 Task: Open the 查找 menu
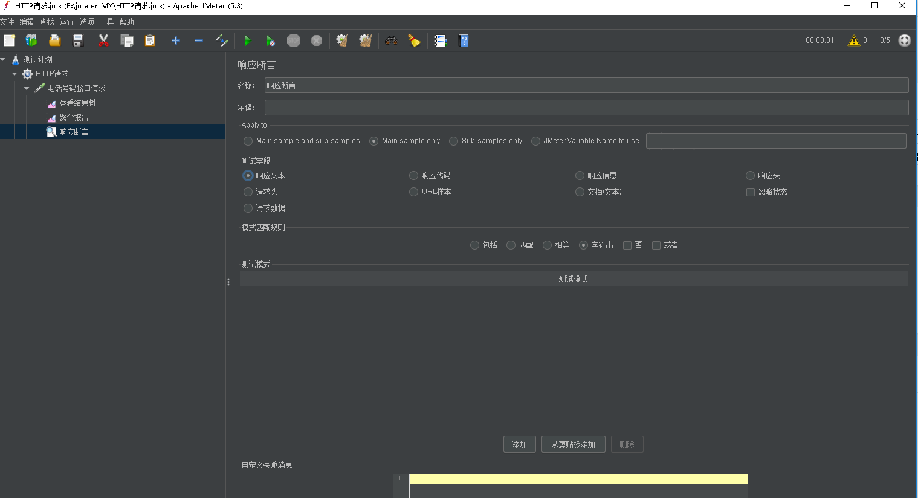point(47,22)
